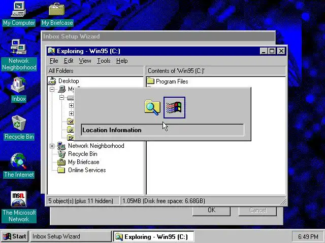
Task: Click the clock showing 6:49 PM
Action: [x=308, y=236]
